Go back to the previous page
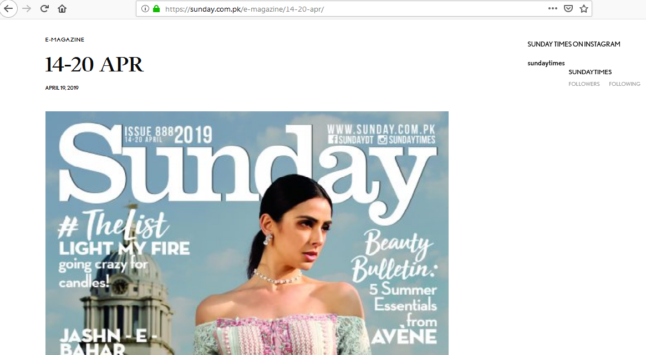Image resolution: width=646 pixels, height=355 pixels. coord(8,9)
